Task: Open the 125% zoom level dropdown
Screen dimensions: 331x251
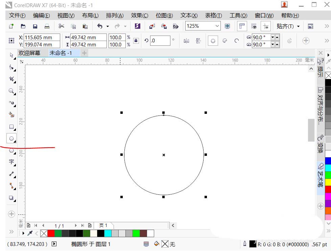Action: pos(217,26)
